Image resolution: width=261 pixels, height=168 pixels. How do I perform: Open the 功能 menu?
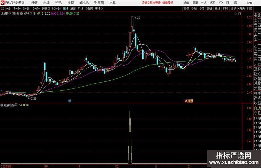pos(187,3)
